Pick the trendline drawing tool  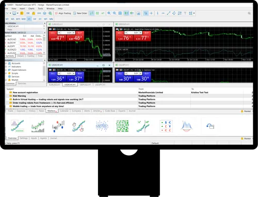169,13
